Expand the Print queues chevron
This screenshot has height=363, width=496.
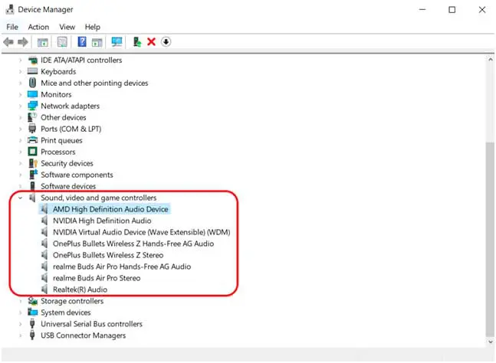(x=20, y=140)
